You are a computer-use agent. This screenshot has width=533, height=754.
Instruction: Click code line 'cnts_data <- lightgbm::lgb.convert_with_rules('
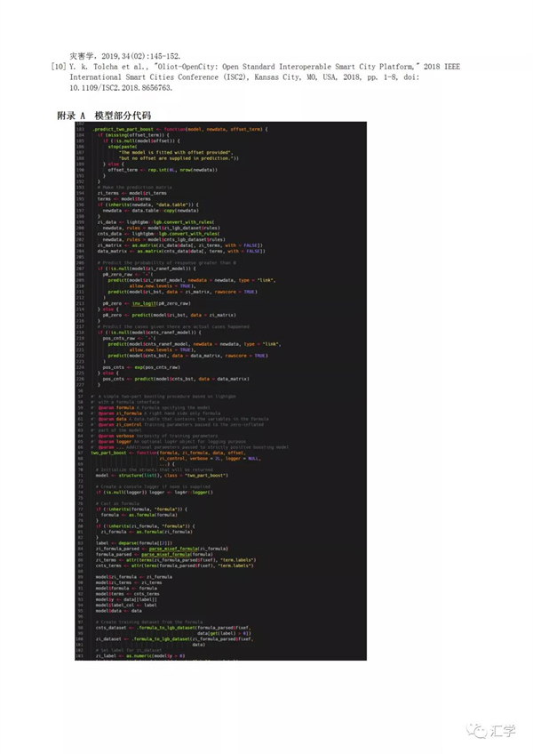pyautogui.click(x=159, y=234)
